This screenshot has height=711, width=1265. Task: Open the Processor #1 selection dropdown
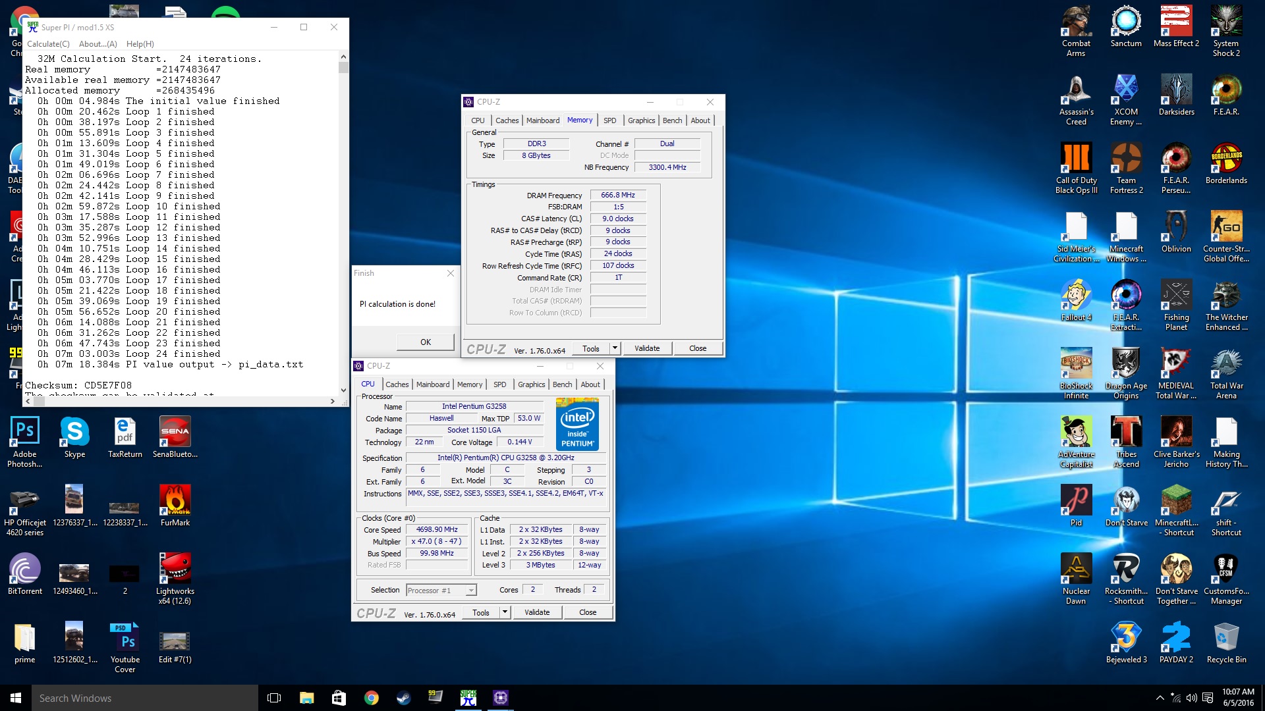(441, 591)
